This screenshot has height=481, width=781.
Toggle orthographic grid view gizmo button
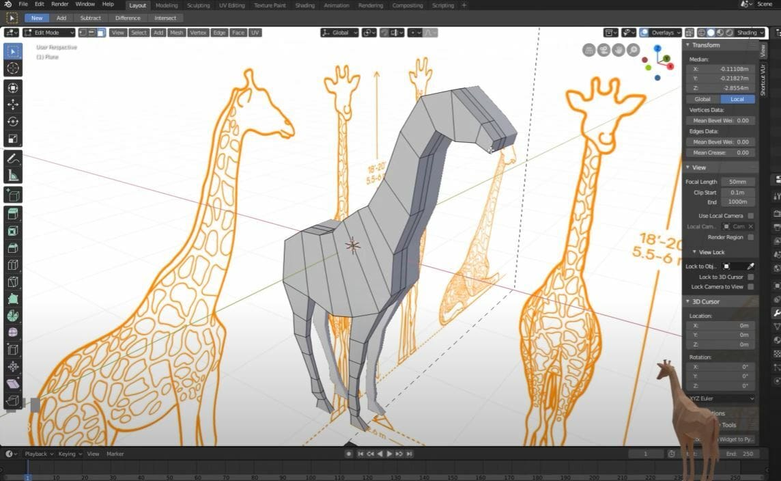click(589, 50)
